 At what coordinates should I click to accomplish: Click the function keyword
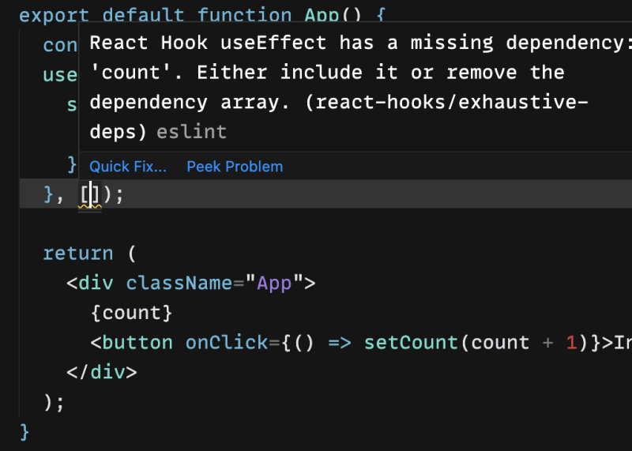click(244, 15)
